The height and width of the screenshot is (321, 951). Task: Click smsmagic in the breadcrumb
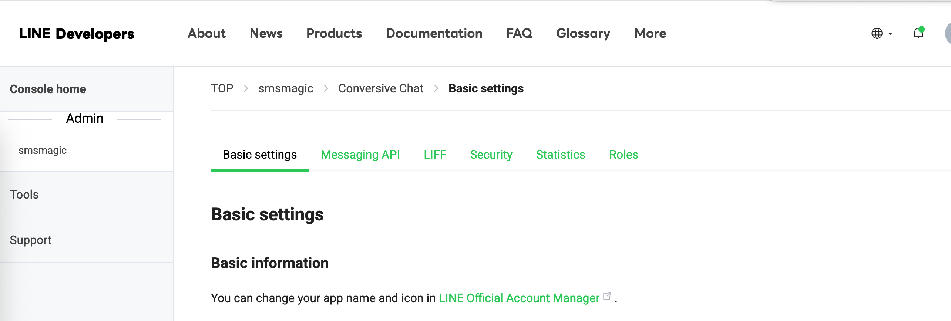[286, 88]
